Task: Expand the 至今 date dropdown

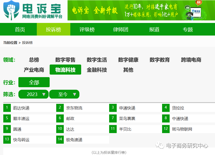Action: (64, 94)
